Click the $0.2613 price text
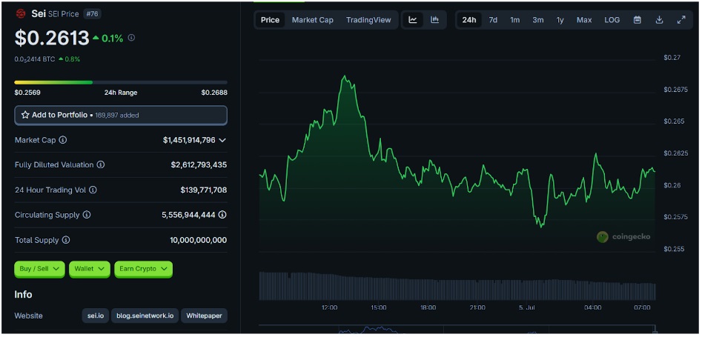 tap(51, 38)
